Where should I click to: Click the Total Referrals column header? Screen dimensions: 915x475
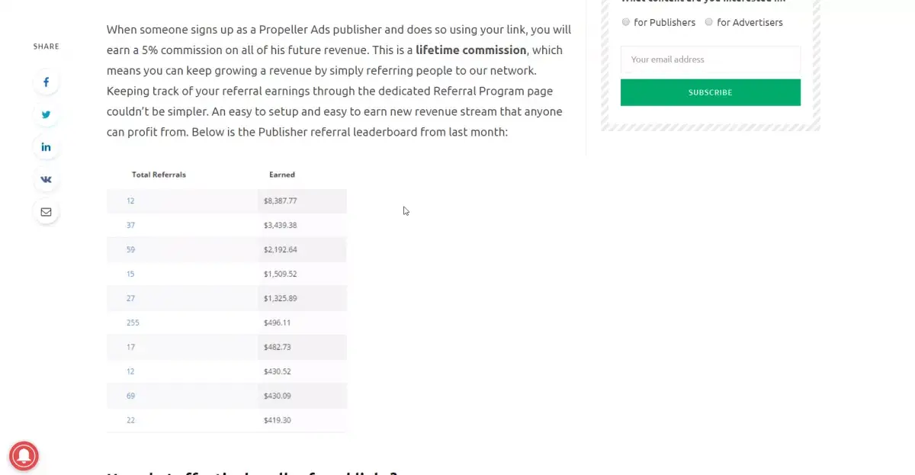pyautogui.click(x=159, y=175)
